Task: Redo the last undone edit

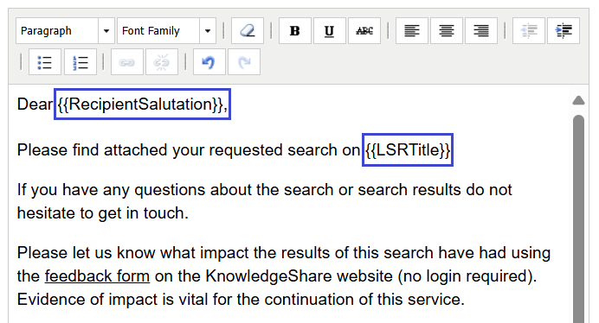Action: click(x=244, y=62)
